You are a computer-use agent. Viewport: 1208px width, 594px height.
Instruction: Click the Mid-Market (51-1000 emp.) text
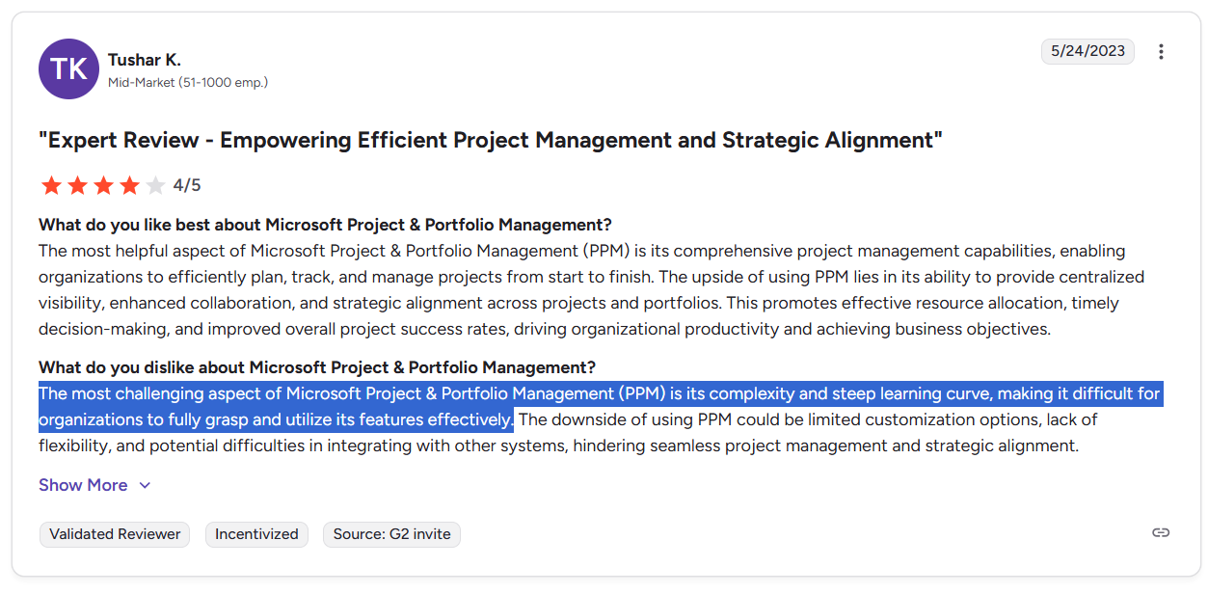pyautogui.click(x=188, y=83)
